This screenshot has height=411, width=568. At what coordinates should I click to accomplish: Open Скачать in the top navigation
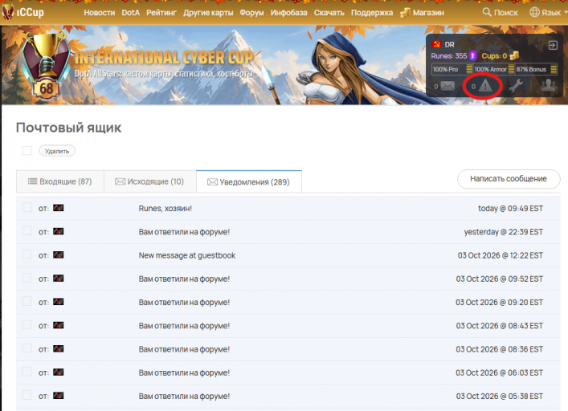pyautogui.click(x=329, y=13)
